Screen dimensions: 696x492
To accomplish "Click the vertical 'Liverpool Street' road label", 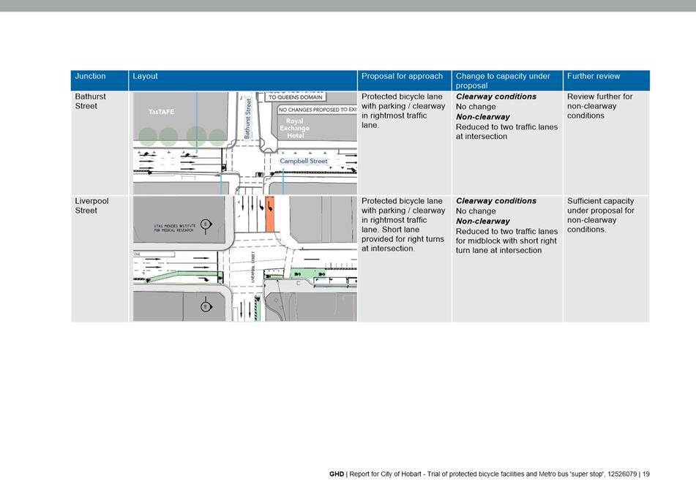I will (x=253, y=267).
